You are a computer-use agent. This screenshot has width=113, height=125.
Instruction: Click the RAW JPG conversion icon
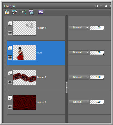tap(31, 12)
